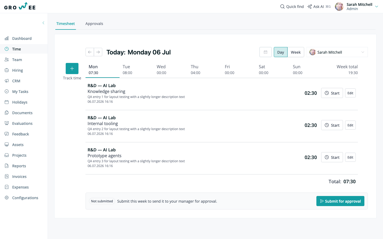Click the Hiring briefcase icon
This screenshot has width=383, height=239.
point(7,70)
